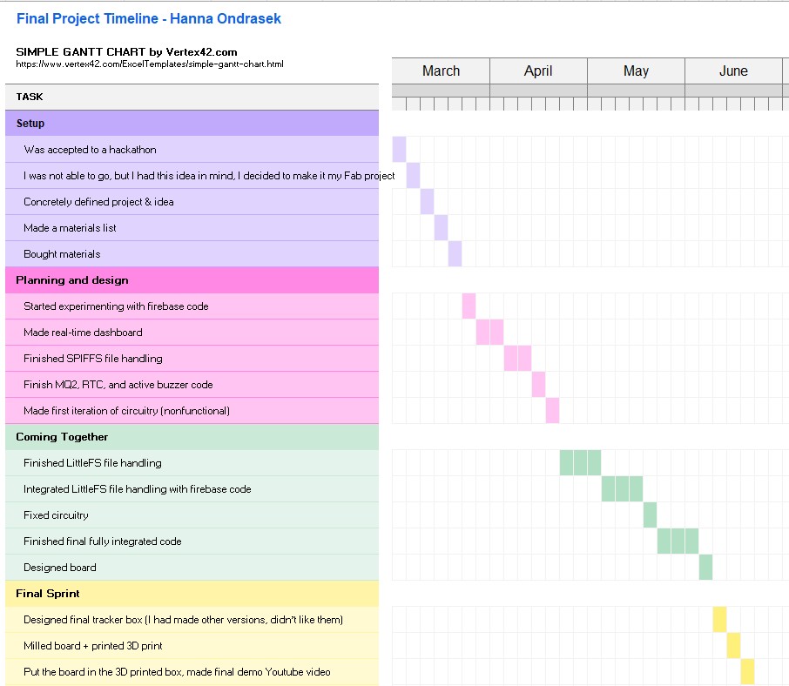Image resolution: width=789 pixels, height=686 pixels.
Task: Select 'Started experimenting with firebase code' row
Action: [192, 306]
